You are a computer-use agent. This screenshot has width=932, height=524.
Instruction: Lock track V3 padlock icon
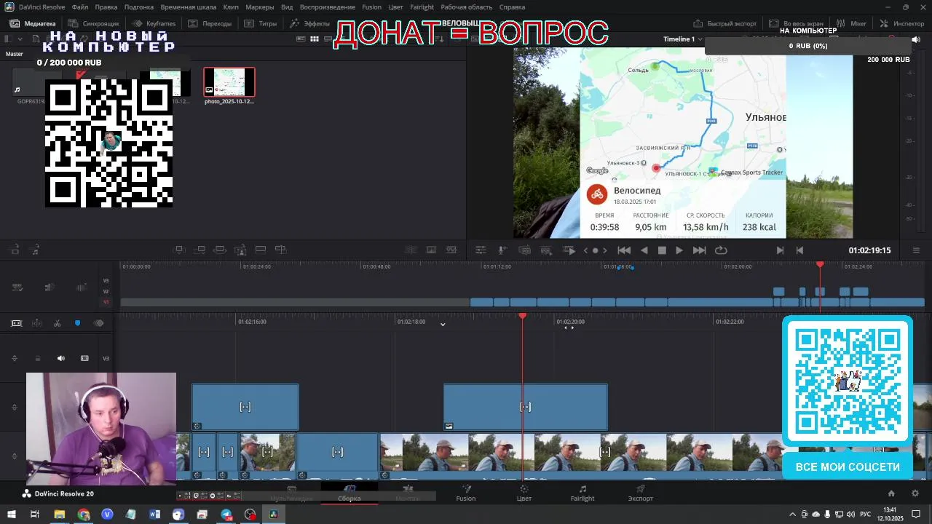point(38,358)
